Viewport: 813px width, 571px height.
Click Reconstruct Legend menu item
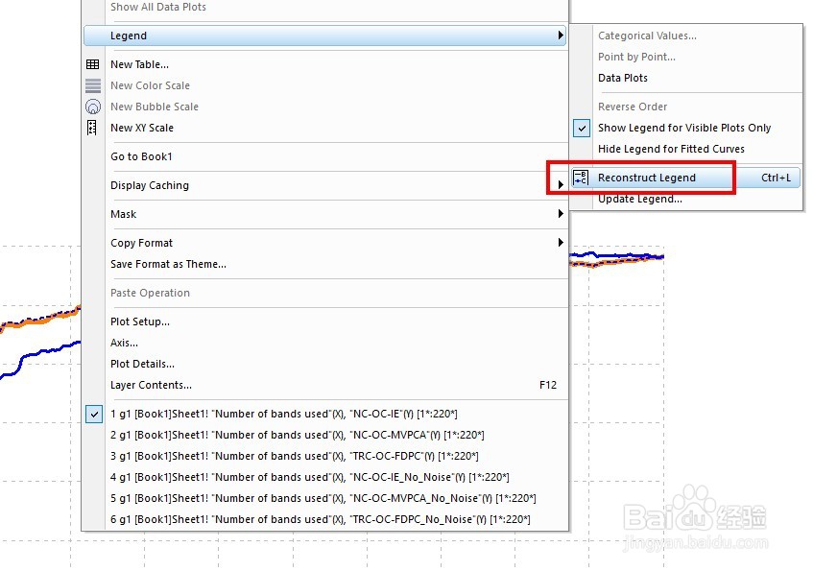pos(686,178)
